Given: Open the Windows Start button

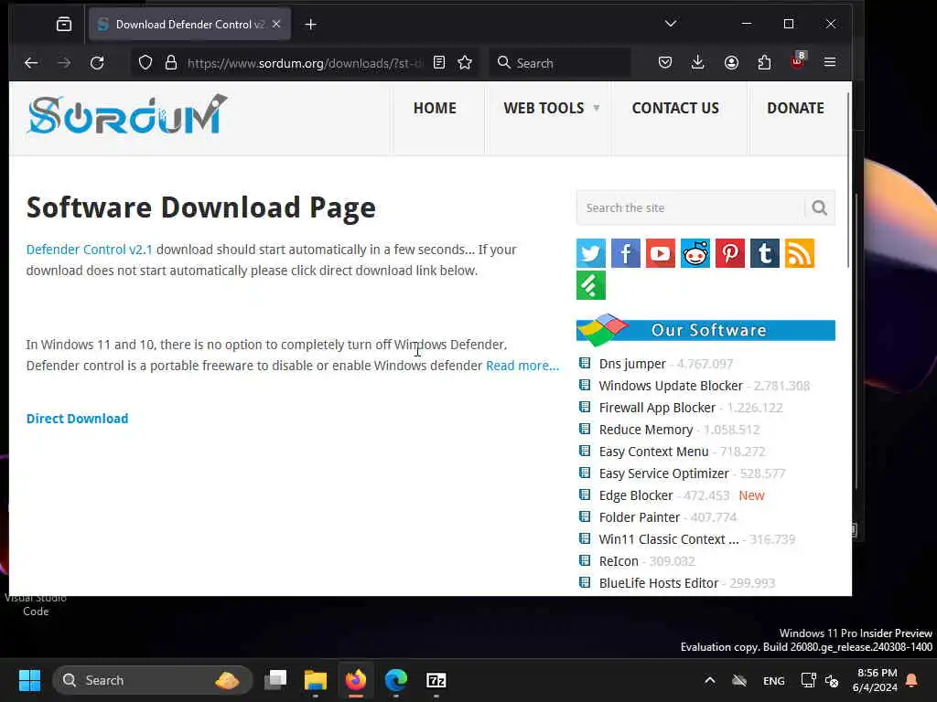Looking at the screenshot, I should point(29,680).
